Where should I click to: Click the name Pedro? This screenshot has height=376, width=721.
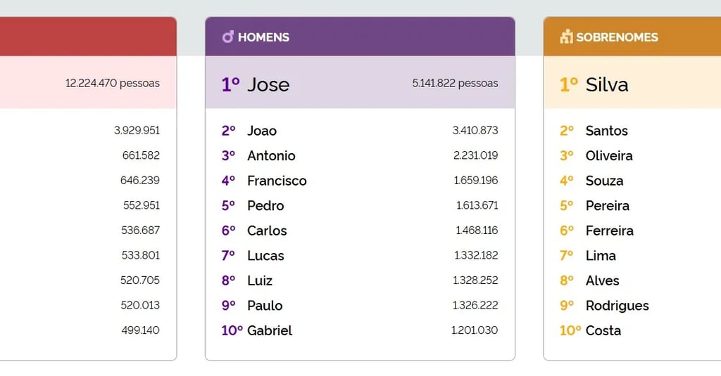[x=265, y=206]
